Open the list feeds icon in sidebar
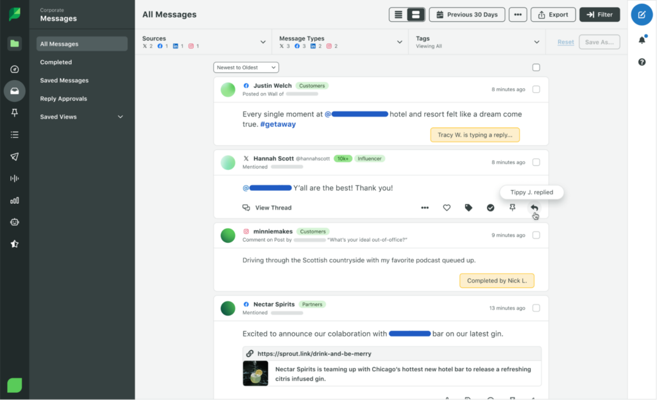 tap(15, 135)
